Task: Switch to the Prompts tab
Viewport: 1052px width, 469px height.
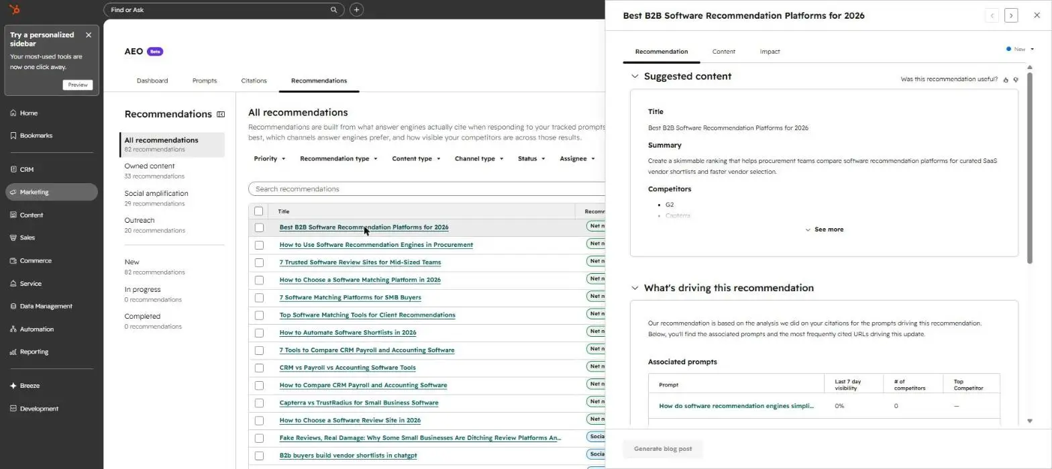Action: [205, 81]
